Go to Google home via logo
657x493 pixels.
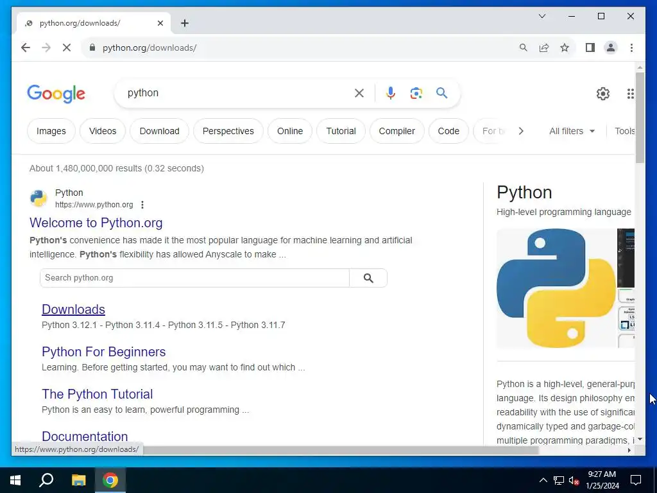[56, 94]
